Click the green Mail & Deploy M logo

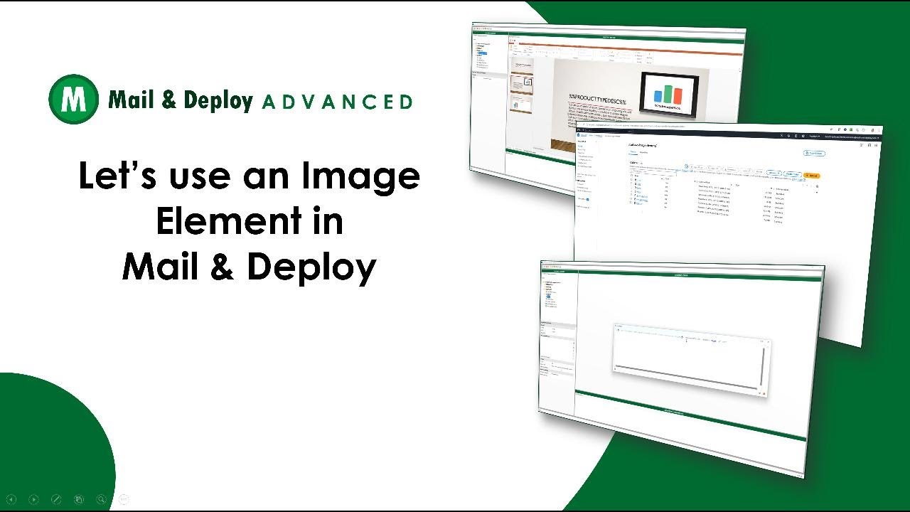click(73, 99)
